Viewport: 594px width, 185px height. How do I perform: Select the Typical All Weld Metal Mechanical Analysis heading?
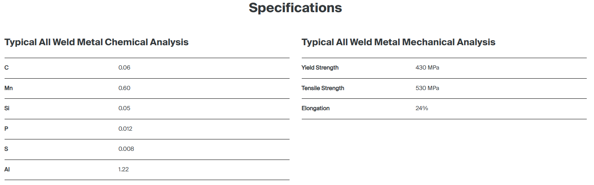(398, 42)
